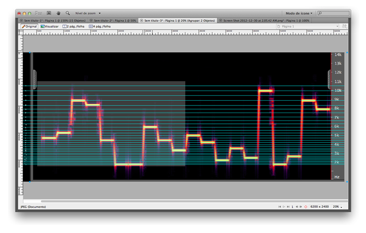The image size is (366, 233).
Task: Click the JPEG (Documento) status text
Action: 33,207
